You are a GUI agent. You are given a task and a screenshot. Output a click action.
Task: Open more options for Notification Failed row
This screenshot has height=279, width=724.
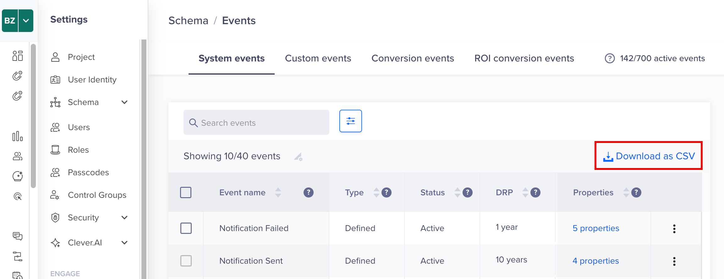pyautogui.click(x=674, y=229)
